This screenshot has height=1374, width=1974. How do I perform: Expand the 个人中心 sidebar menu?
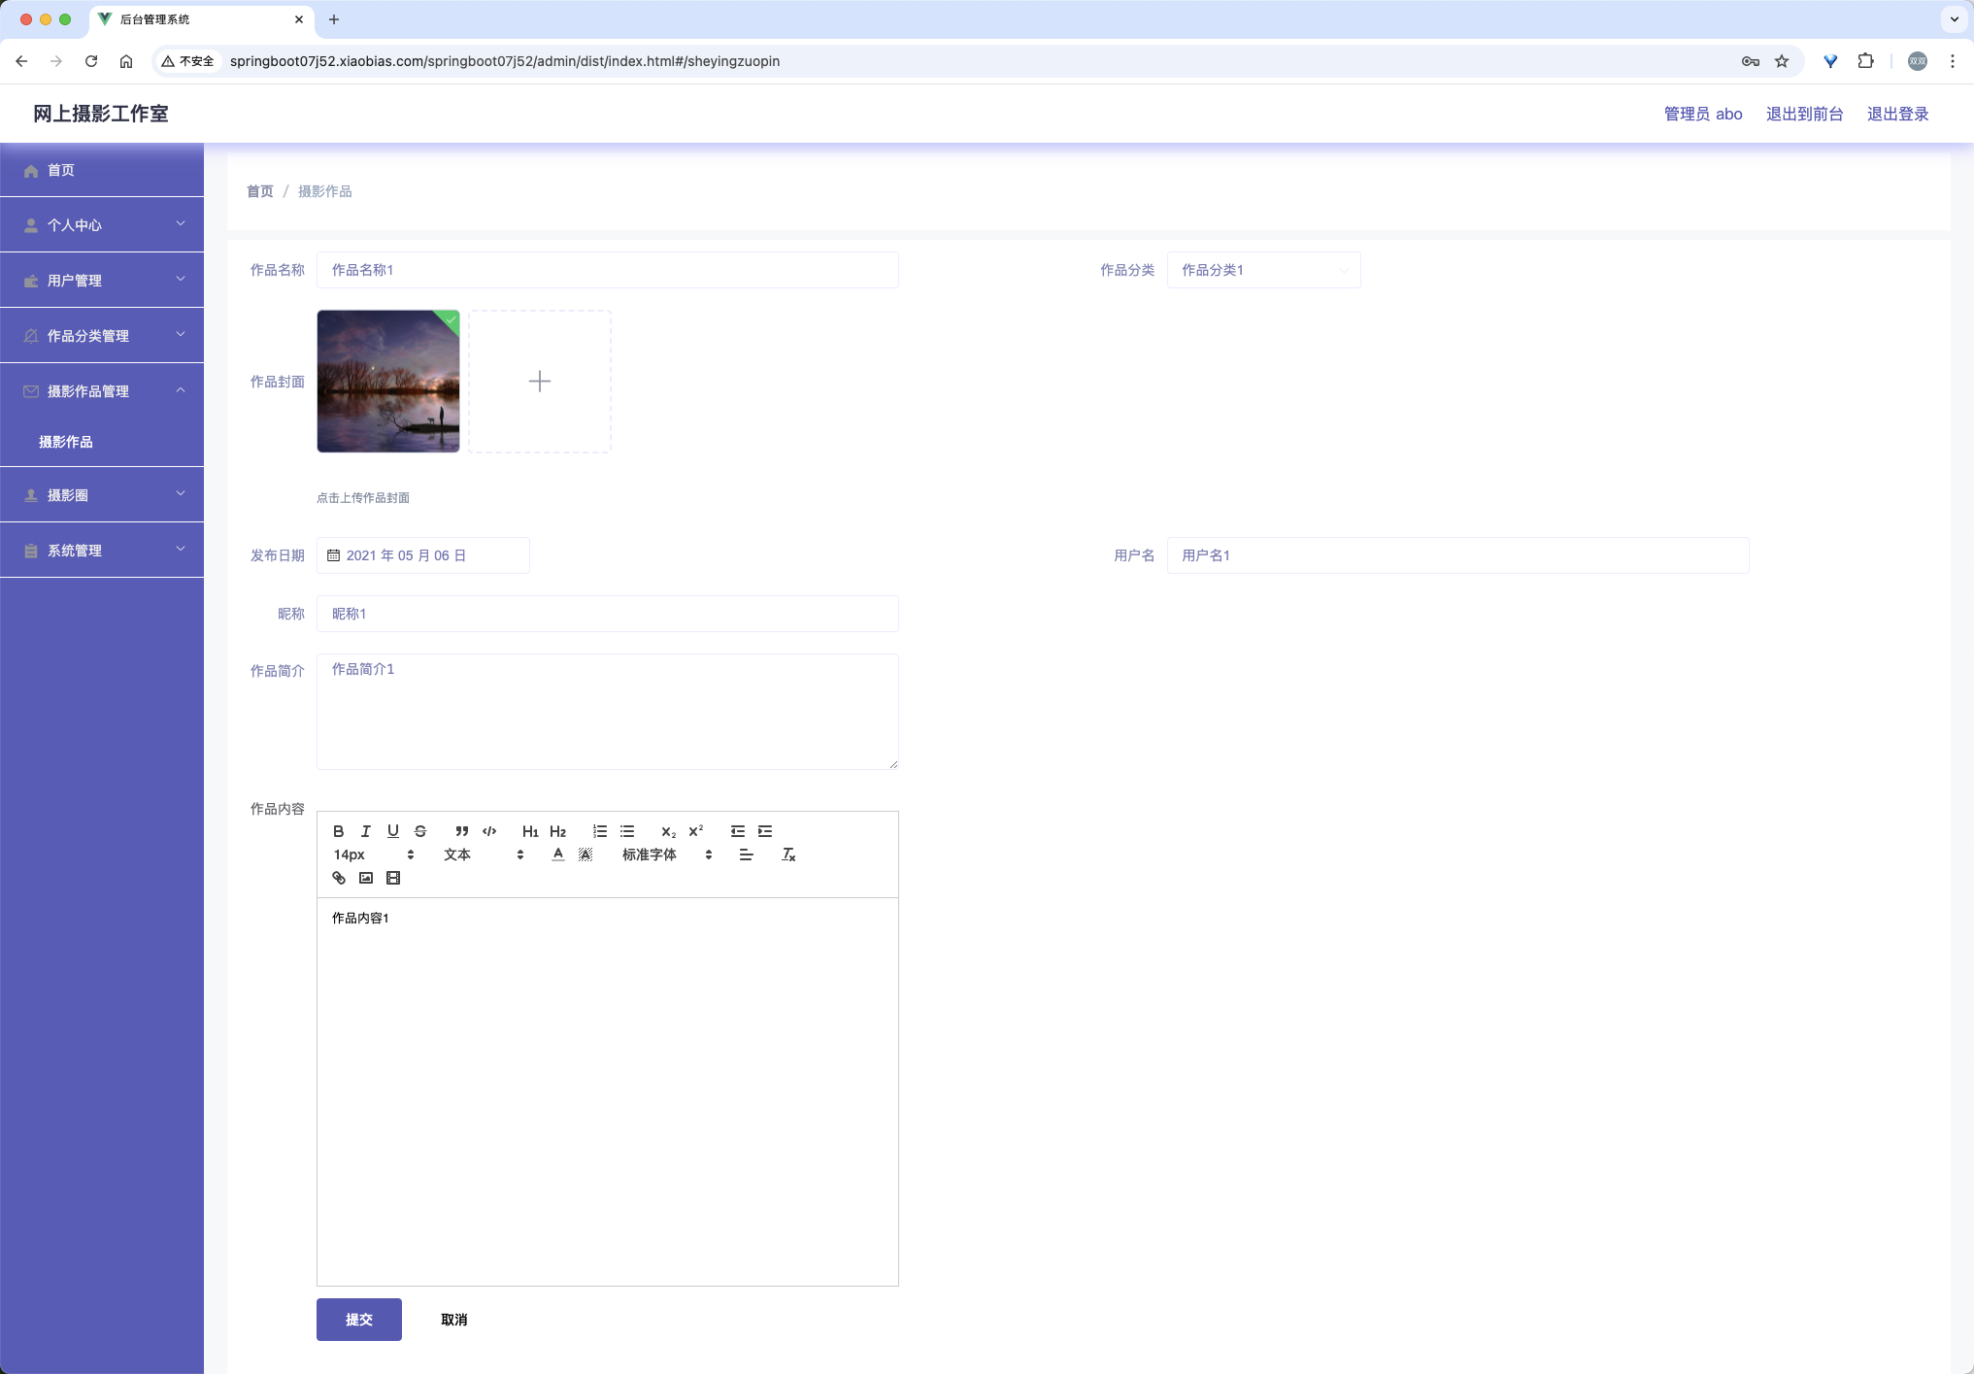coord(102,224)
